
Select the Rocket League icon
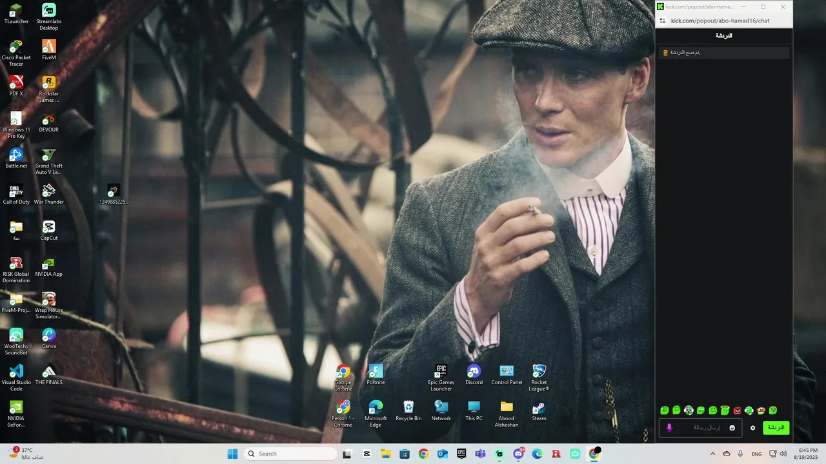click(x=539, y=378)
